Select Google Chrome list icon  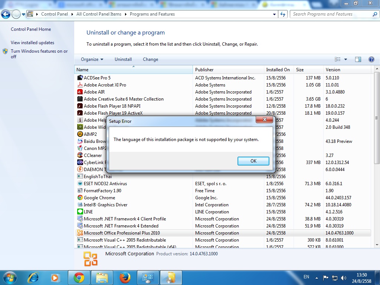tap(80, 197)
